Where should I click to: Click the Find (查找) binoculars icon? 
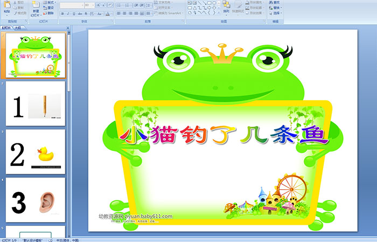pyautogui.click(x=271, y=2)
